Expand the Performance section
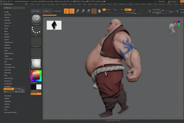 [x=9, y=59]
